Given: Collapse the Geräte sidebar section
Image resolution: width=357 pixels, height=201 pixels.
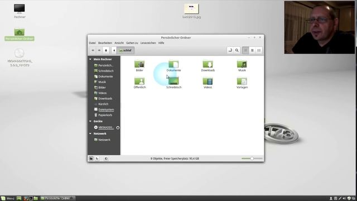Looking at the screenshot, I should coord(90,121).
